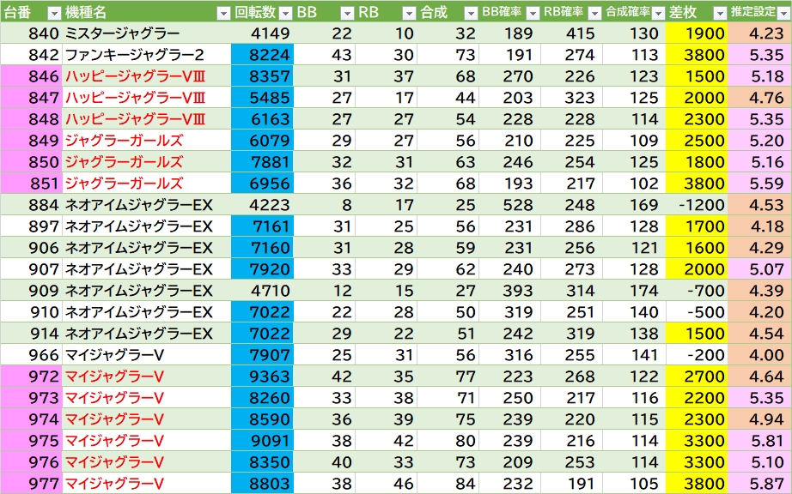
Task: Select the 差枚 cell showing -1200
Action: [696, 205]
